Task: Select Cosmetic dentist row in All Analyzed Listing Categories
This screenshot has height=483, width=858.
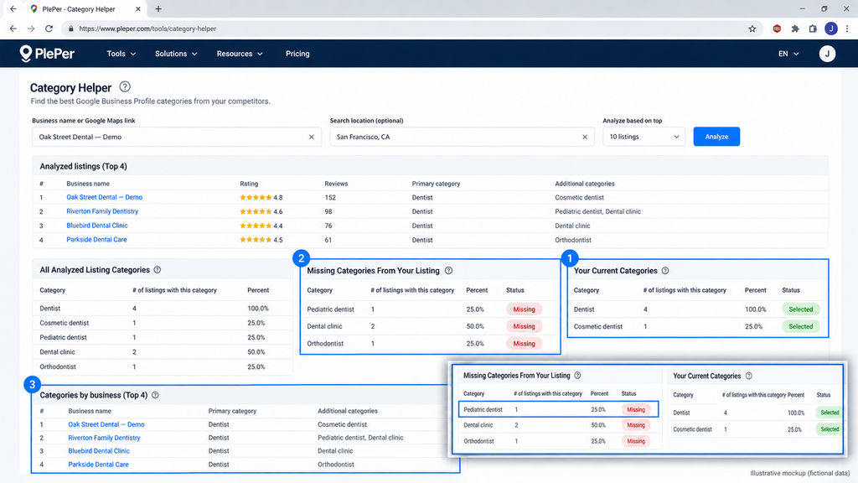Action: pyautogui.click(x=163, y=323)
